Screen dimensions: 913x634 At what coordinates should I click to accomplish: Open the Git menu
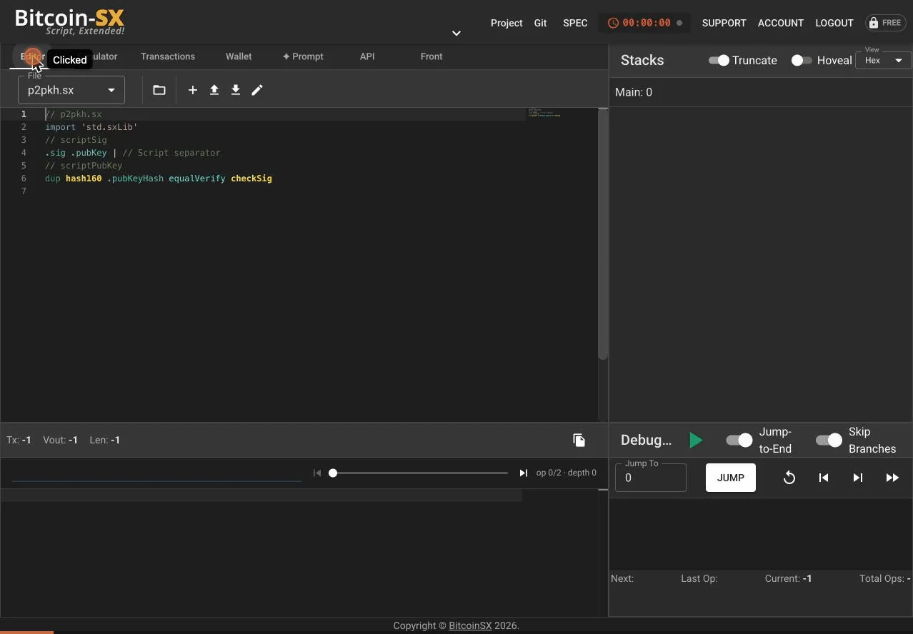pos(541,23)
